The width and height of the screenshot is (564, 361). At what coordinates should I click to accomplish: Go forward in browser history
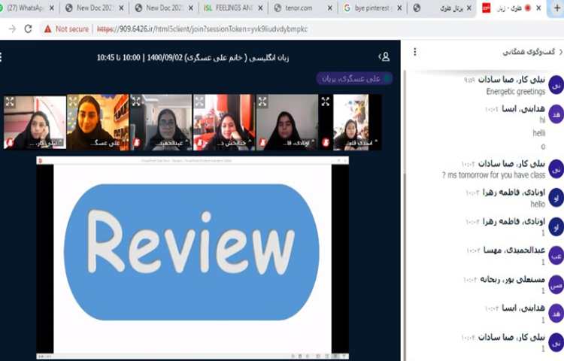coord(12,29)
